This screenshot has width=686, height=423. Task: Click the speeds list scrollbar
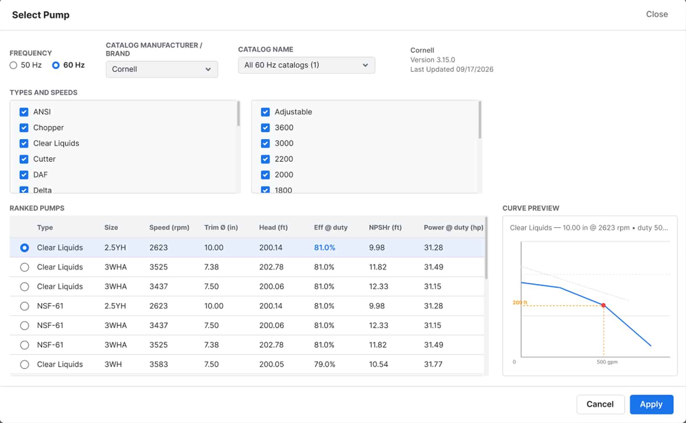pos(480,120)
